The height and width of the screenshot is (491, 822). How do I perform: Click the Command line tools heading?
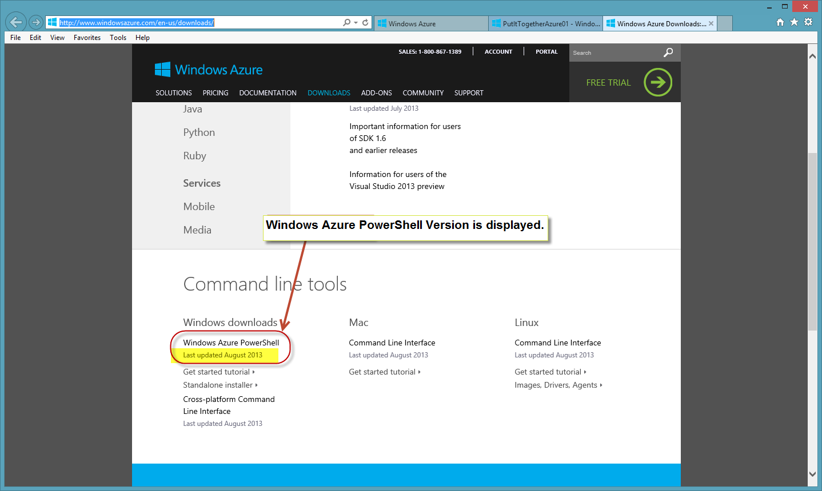265,284
